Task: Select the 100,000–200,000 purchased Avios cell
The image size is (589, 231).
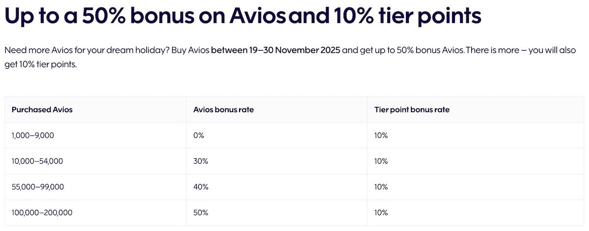Action: point(41,213)
